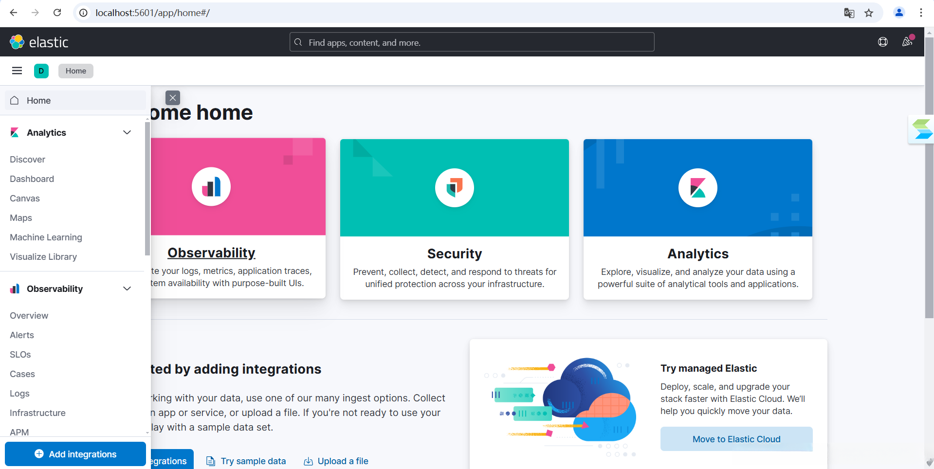The image size is (934, 469).
Task: Click Move to Elastic Cloud button
Action: coord(736,439)
